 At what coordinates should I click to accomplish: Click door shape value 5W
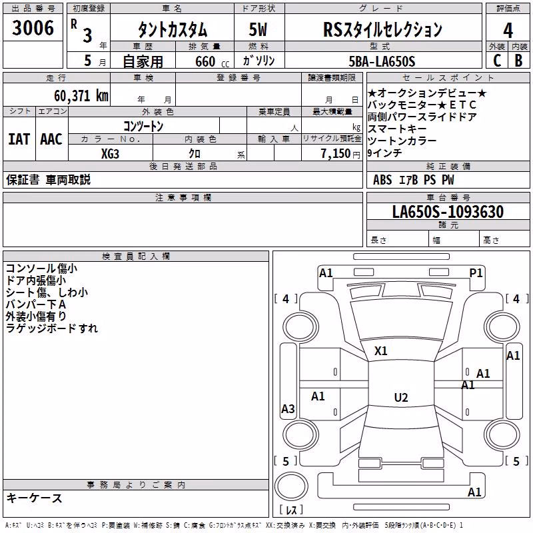click(258, 29)
